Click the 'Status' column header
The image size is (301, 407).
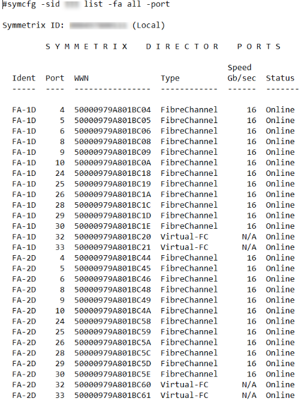click(x=280, y=78)
